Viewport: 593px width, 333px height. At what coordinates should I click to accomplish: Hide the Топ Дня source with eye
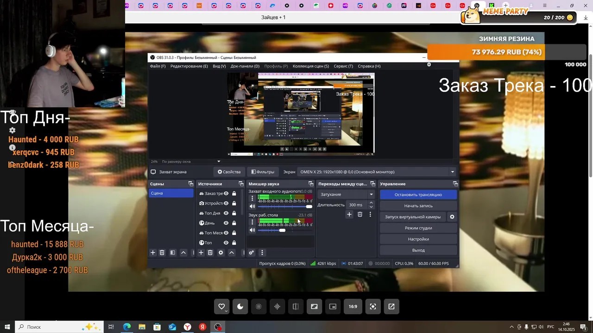tap(226, 213)
